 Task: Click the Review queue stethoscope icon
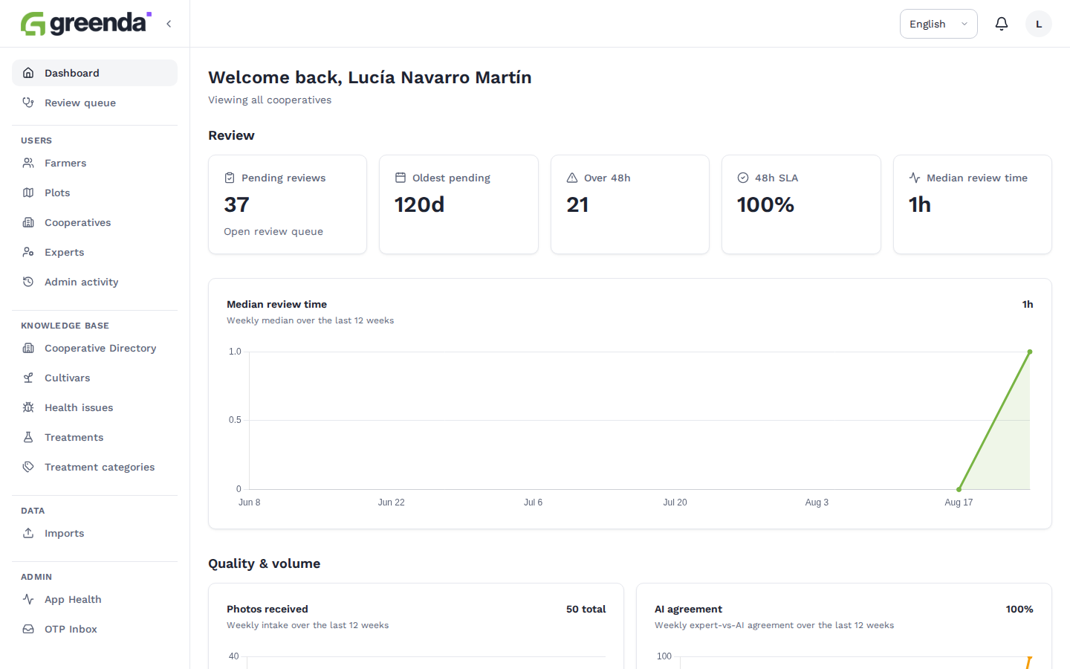[28, 103]
